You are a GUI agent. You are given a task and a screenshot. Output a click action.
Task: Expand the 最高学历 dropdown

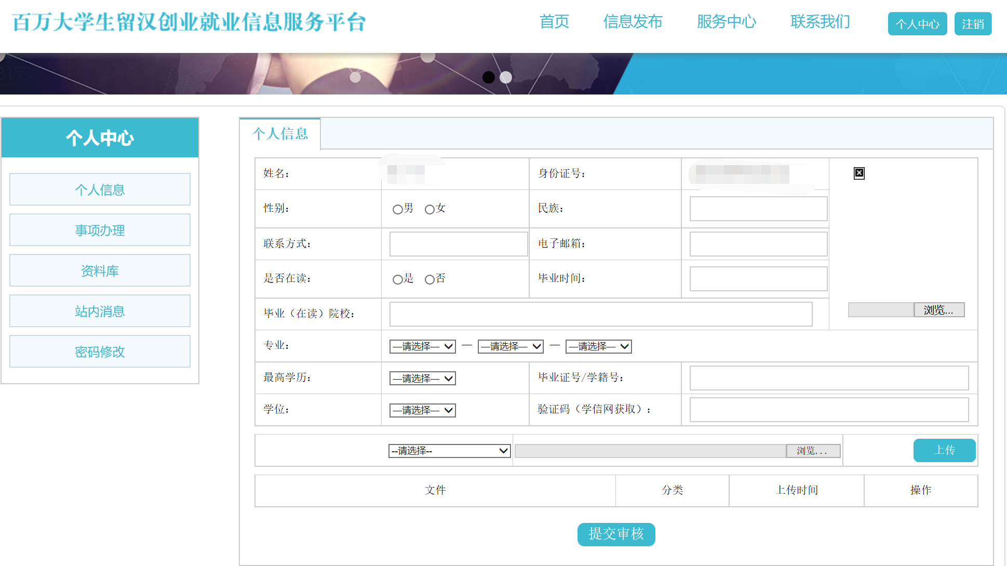pyautogui.click(x=422, y=379)
